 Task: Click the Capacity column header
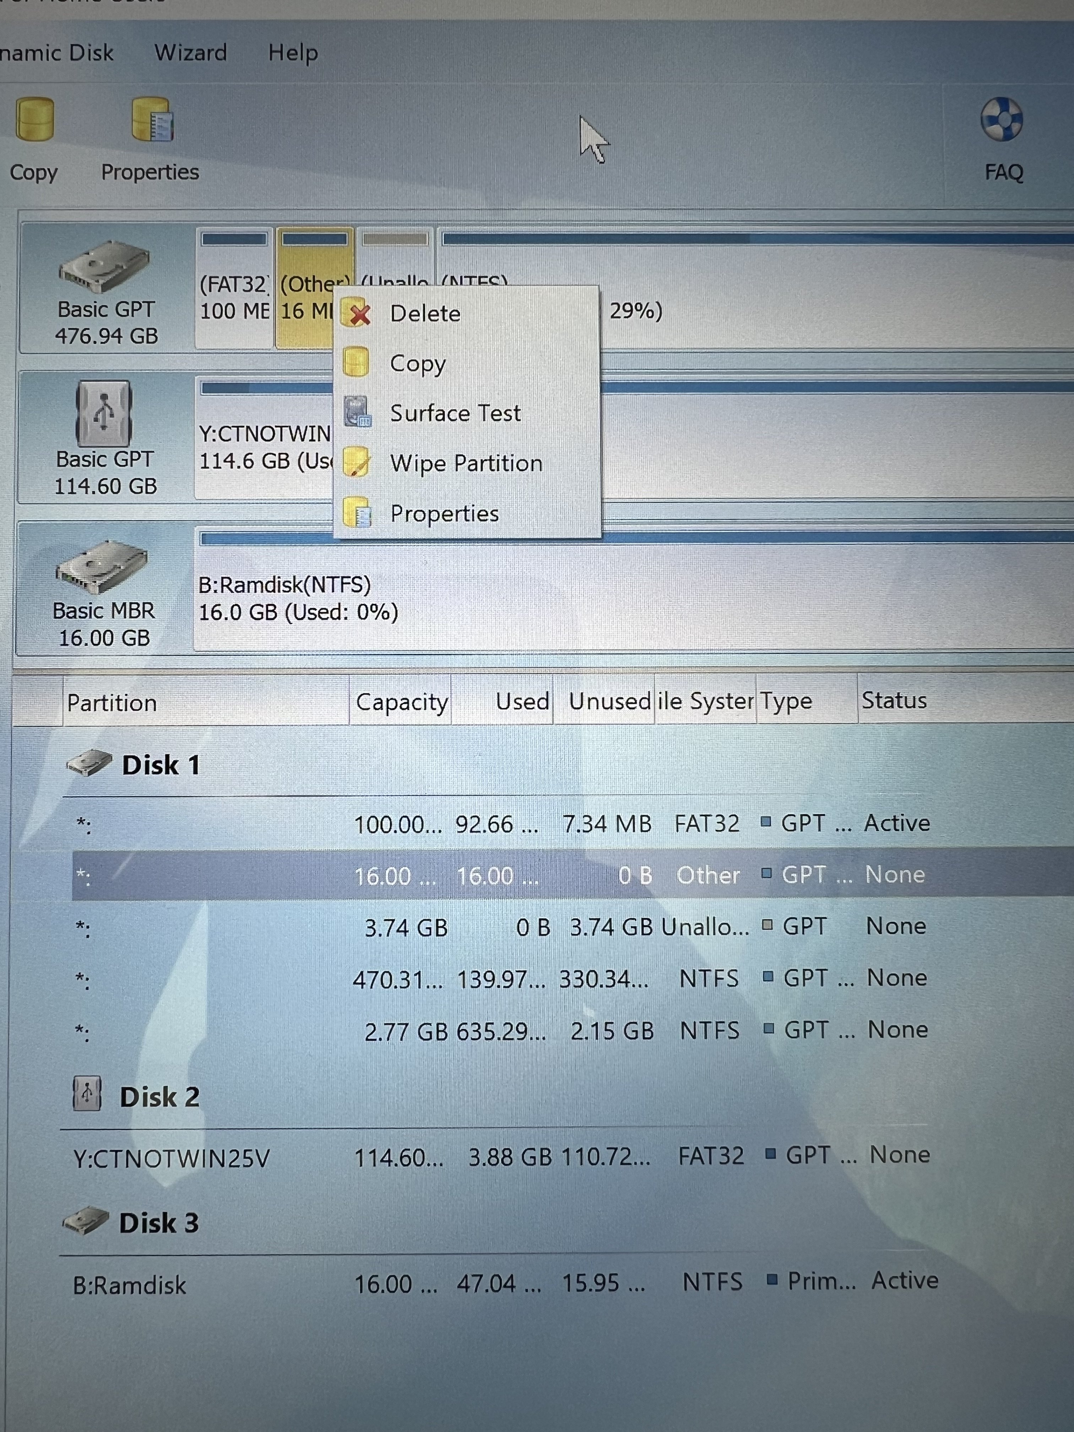click(x=401, y=703)
